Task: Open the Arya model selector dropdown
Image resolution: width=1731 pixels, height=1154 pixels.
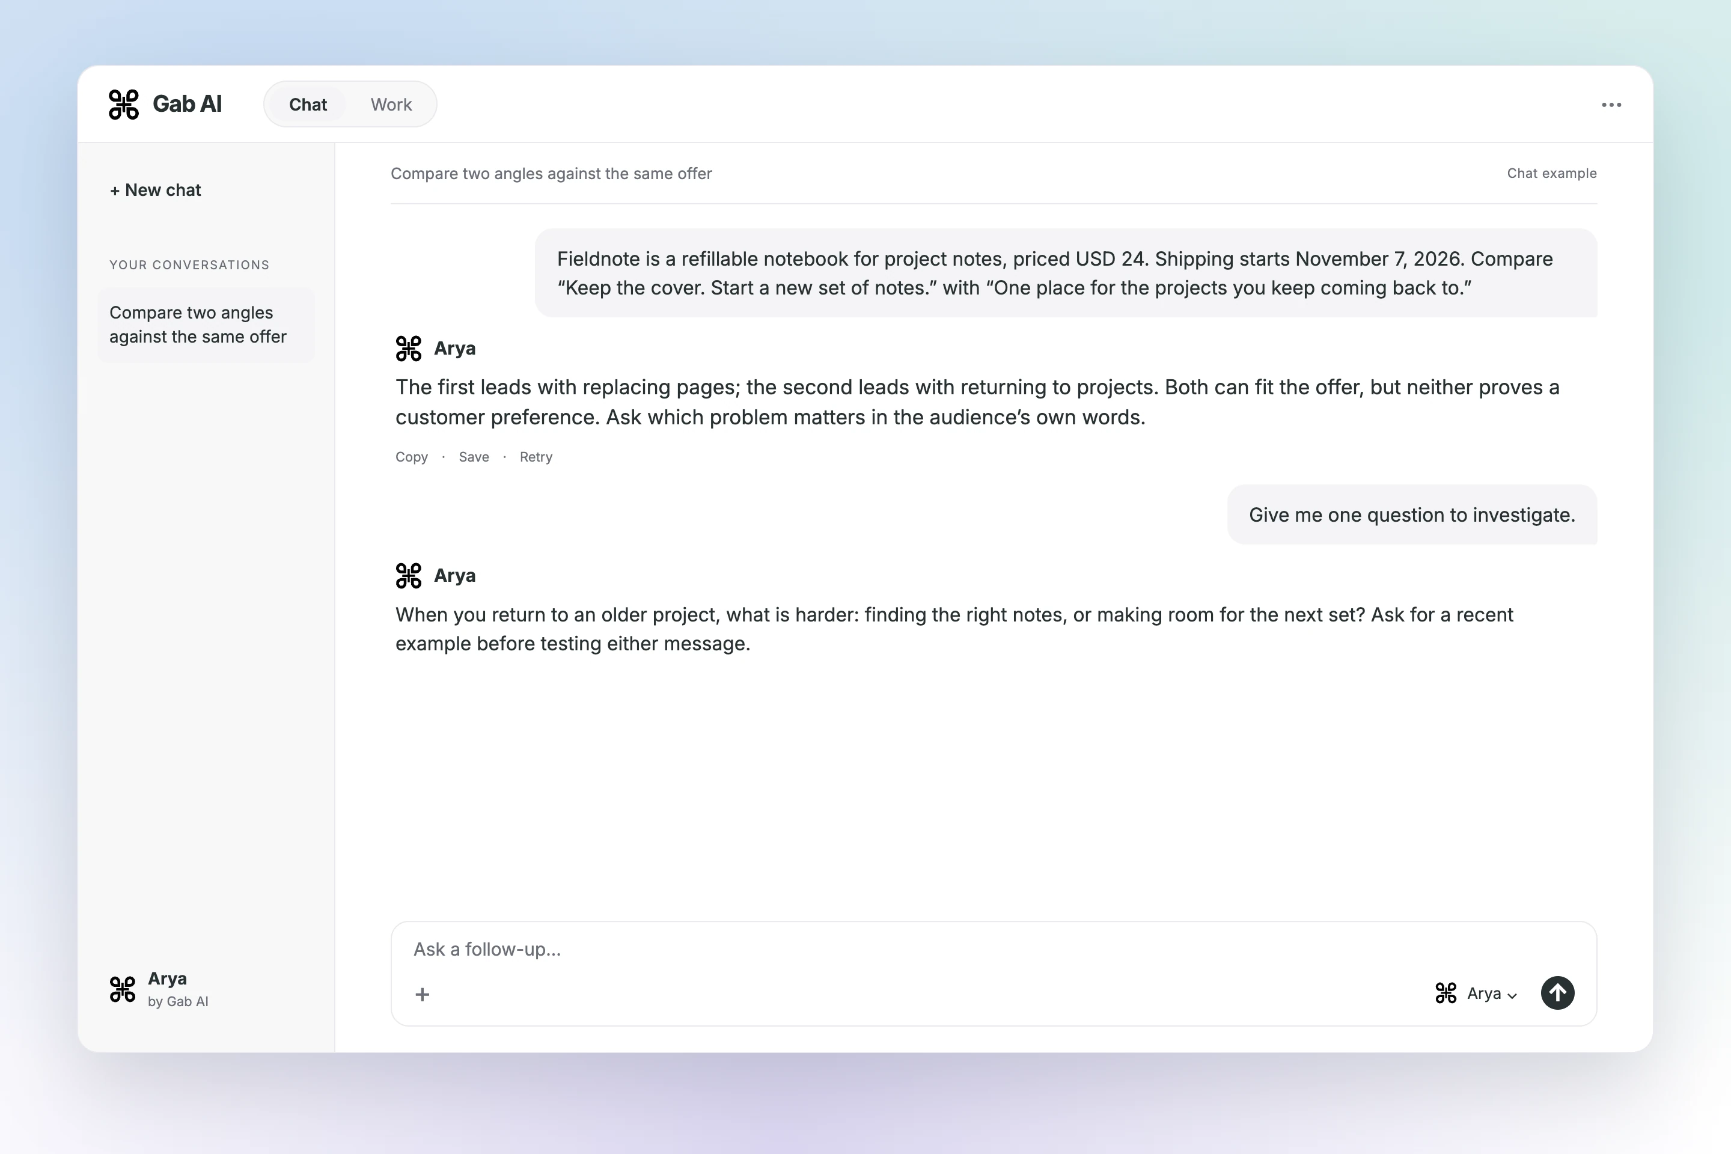Action: coord(1476,994)
